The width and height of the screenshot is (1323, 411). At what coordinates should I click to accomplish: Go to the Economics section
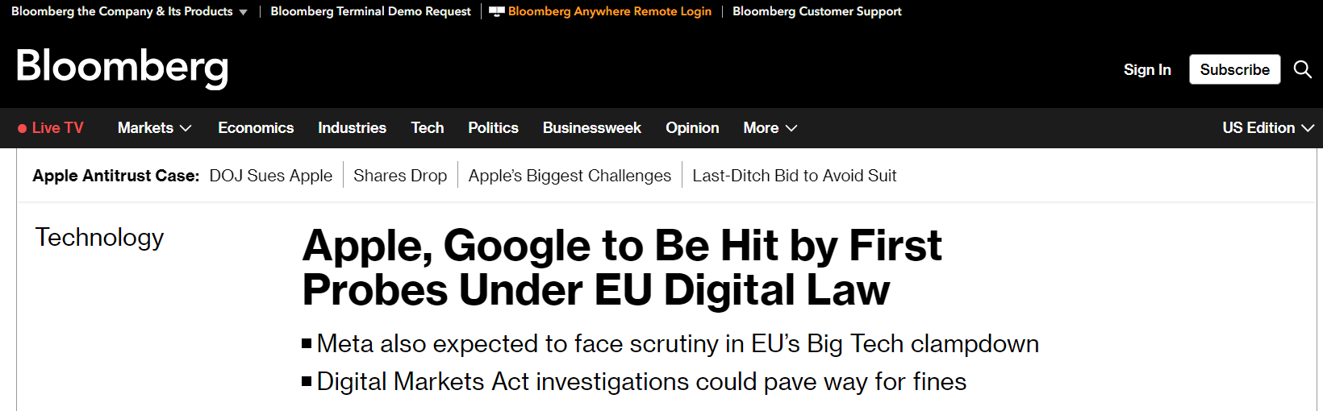click(256, 128)
